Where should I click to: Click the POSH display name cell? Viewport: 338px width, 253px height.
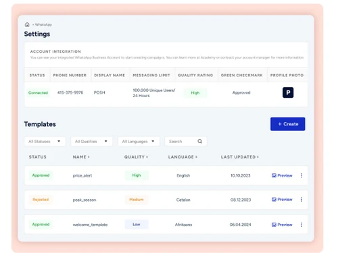point(99,92)
